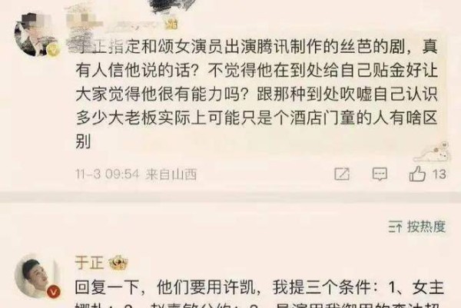The width and height of the screenshot is (461, 308).
Task: Tap the badge icon beside blurred username
Action: tap(171, 25)
